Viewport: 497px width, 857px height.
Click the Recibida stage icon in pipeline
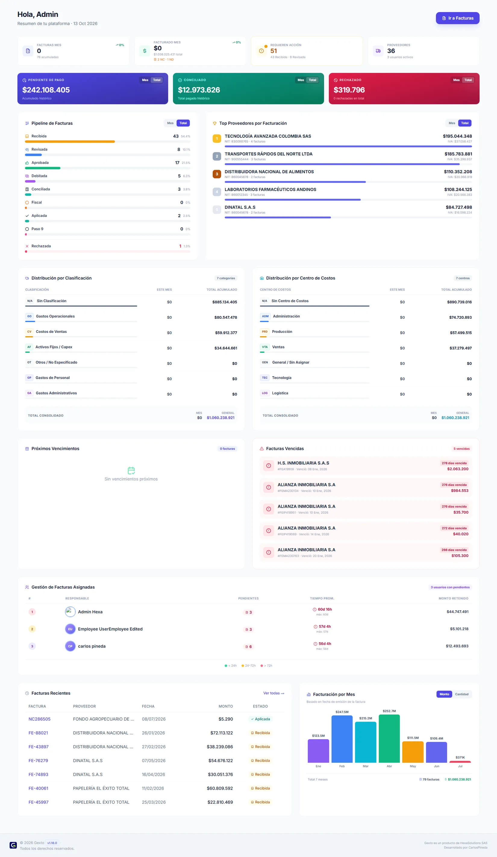click(27, 136)
